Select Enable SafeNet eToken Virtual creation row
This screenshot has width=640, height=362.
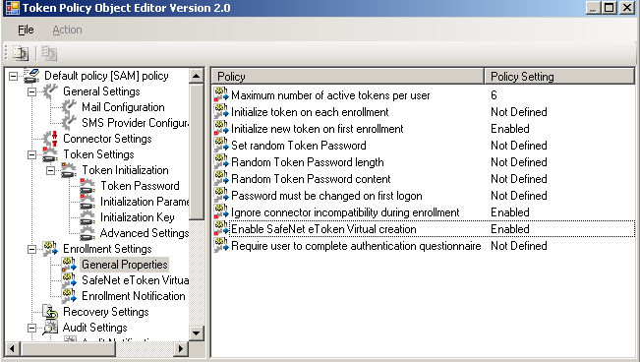pyautogui.click(x=424, y=229)
